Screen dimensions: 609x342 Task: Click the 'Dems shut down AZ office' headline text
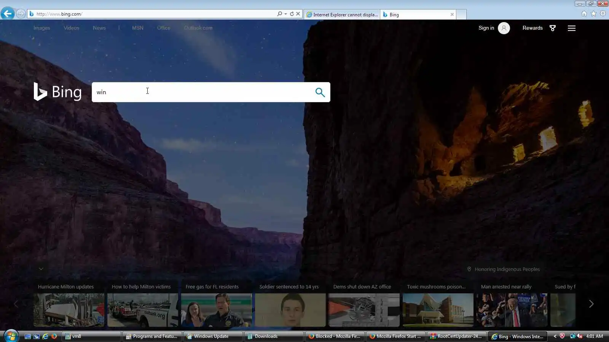click(362, 287)
